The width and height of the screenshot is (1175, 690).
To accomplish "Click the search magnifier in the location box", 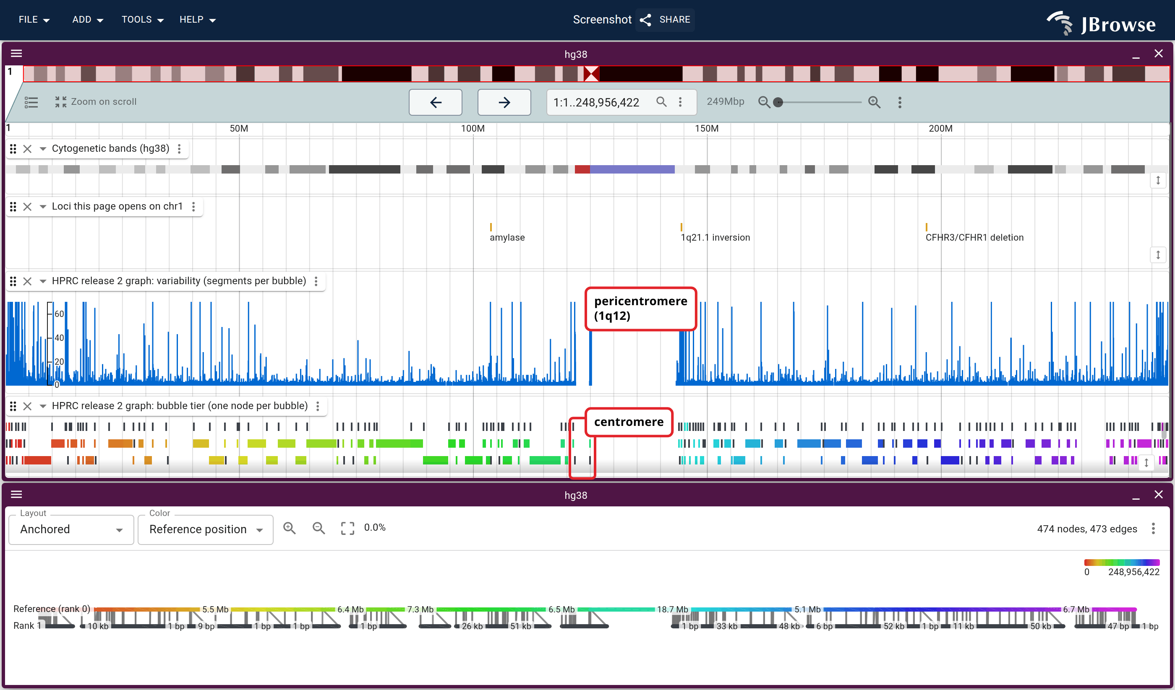I will click(x=661, y=101).
